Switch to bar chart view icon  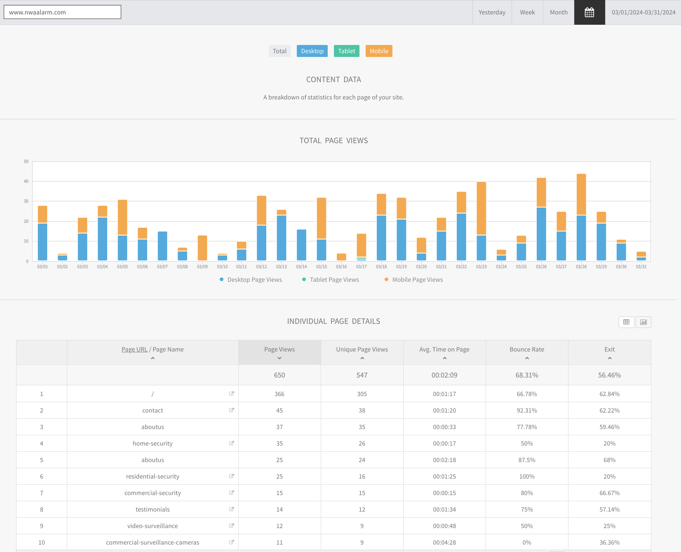point(643,322)
